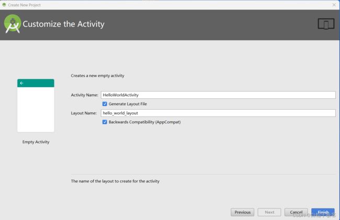Click the 'Customize the Activity' heading
Viewport: 340px width, 220px height.
63,24
